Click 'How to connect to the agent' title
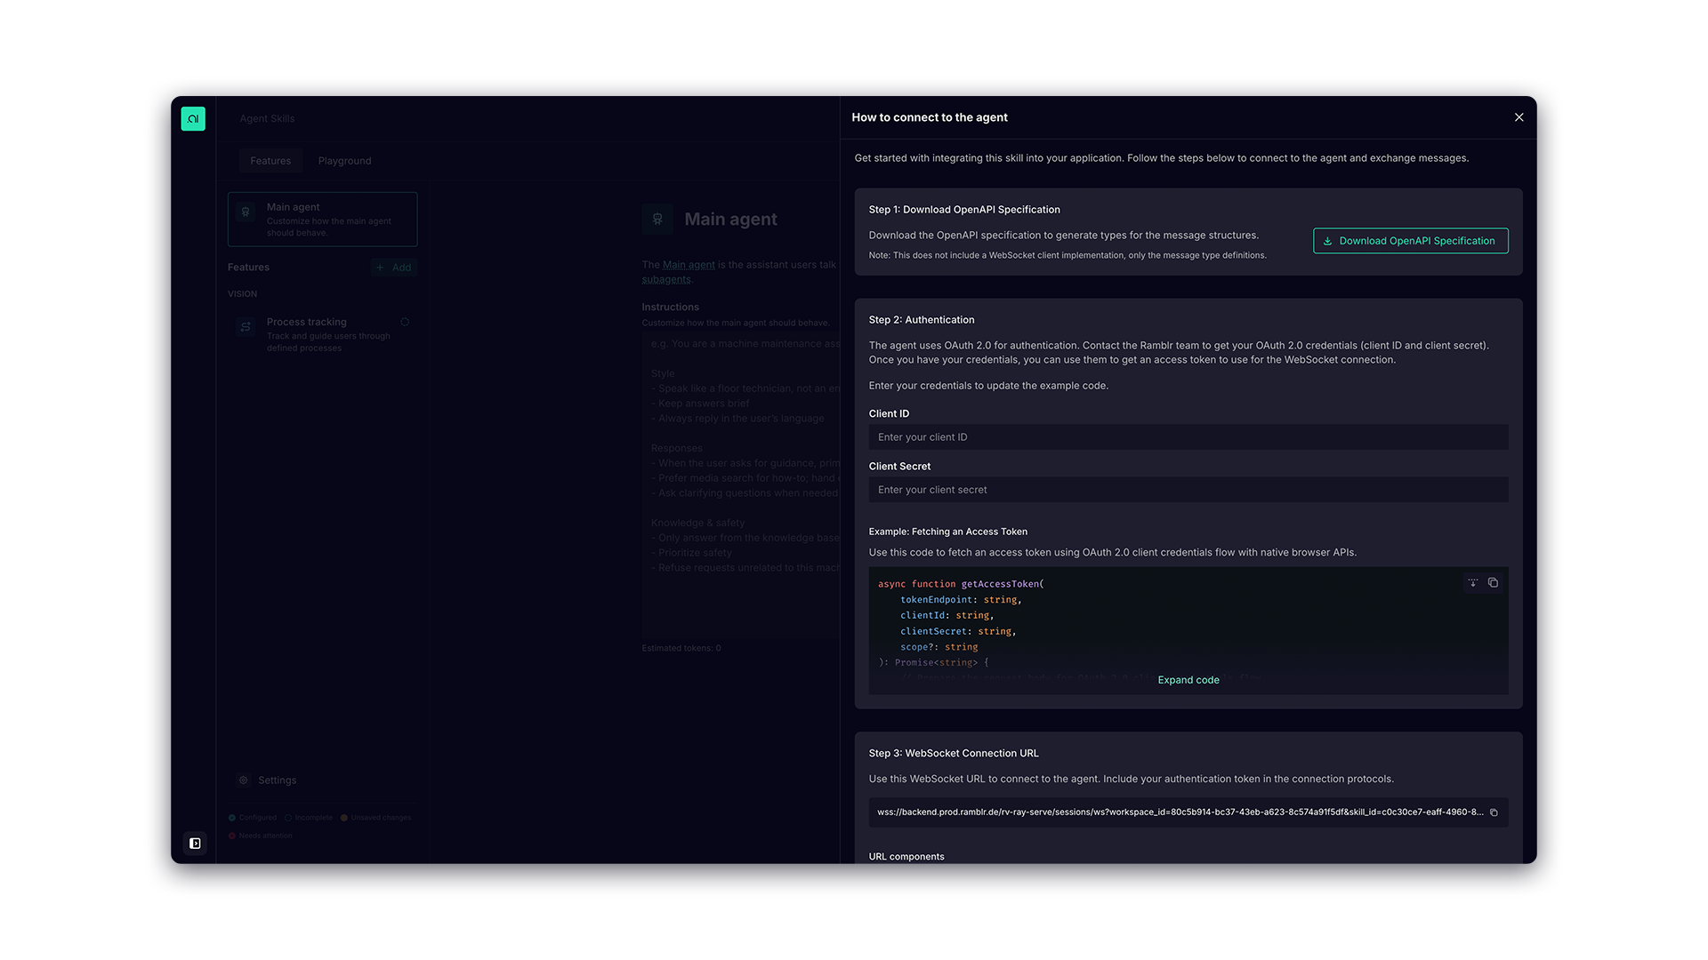Screen dimensions: 1708x960 tap(930, 117)
